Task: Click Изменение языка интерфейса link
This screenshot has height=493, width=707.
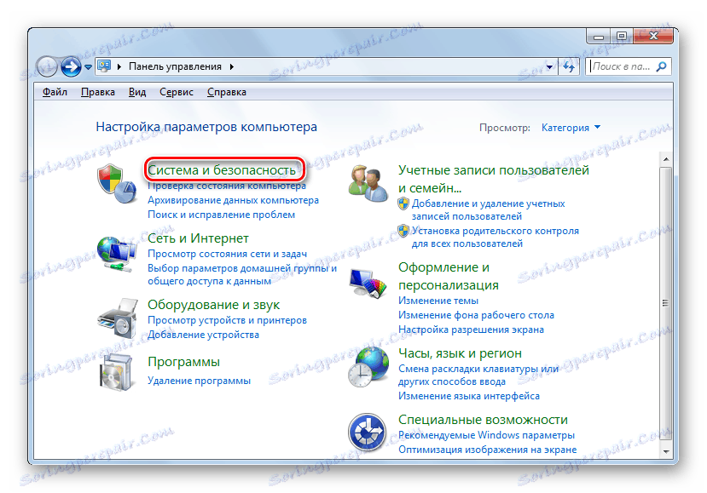Action: point(468,396)
